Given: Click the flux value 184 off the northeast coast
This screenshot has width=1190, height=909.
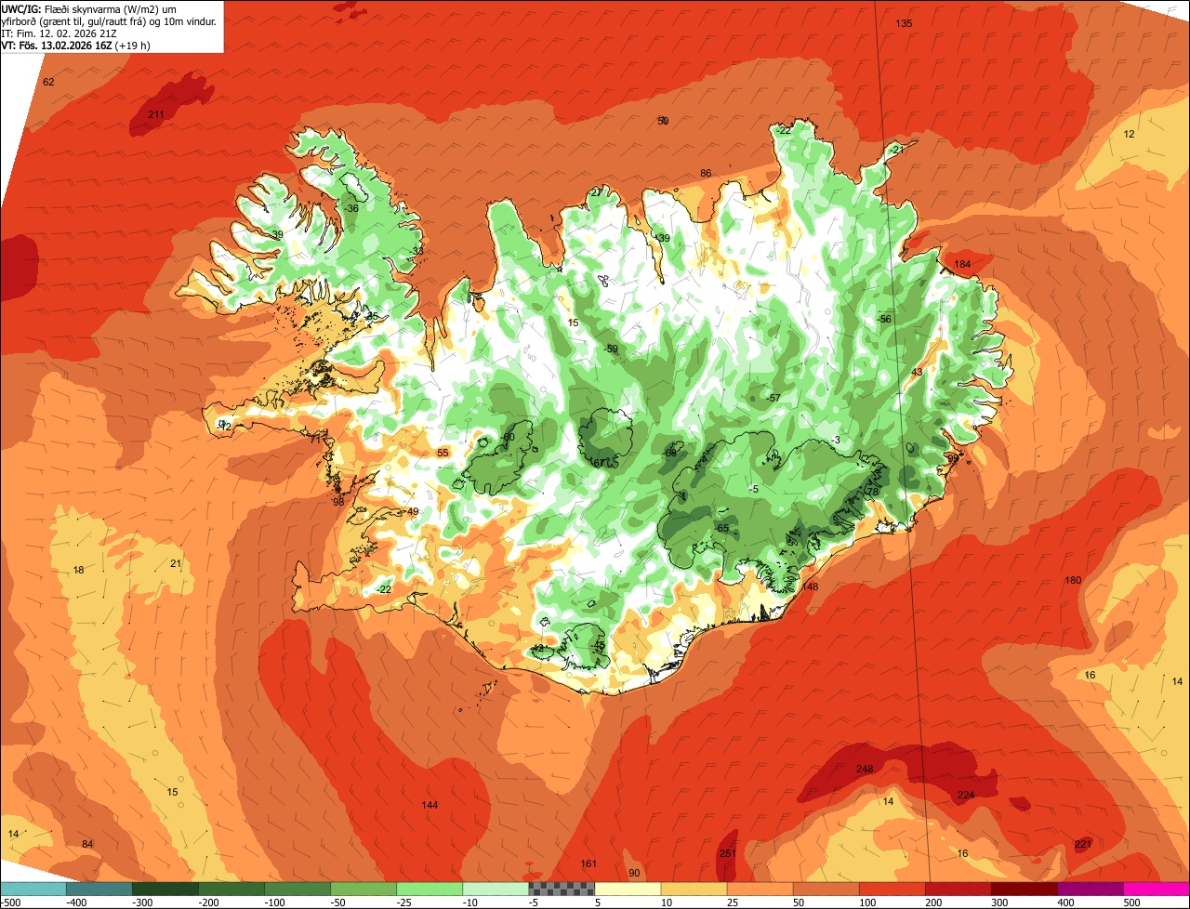Looking at the screenshot, I should pyautogui.click(x=962, y=264).
